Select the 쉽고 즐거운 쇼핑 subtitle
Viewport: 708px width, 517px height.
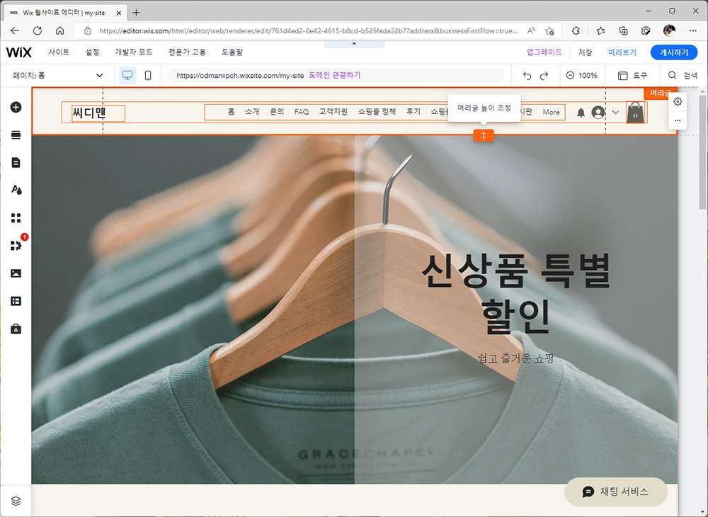point(515,359)
